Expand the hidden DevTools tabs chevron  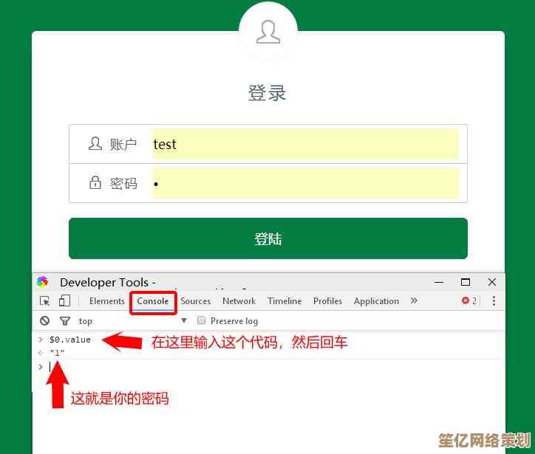click(x=414, y=301)
